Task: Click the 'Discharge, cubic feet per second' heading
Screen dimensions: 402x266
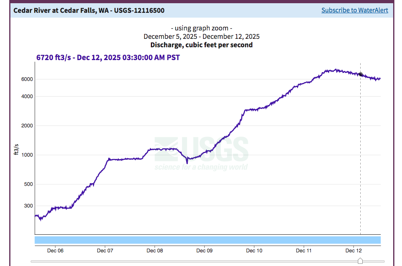Action: click(201, 45)
